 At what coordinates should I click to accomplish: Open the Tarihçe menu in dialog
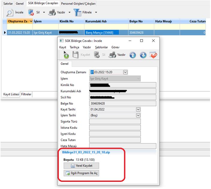coord(74,47)
